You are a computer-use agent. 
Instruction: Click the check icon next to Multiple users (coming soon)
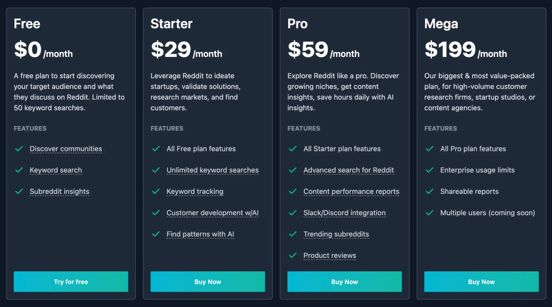tap(430, 213)
